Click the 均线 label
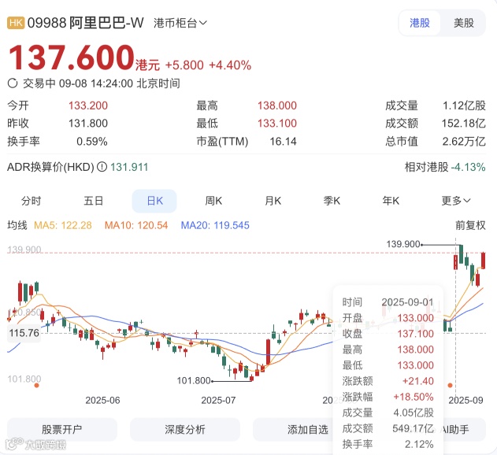This screenshot has height=455, width=497. (x=17, y=225)
